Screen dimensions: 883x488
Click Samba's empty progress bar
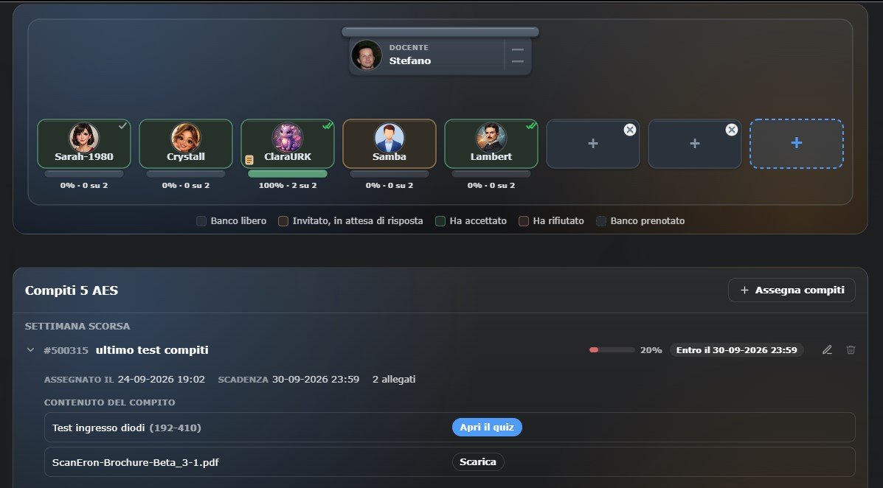click(389, 173)
